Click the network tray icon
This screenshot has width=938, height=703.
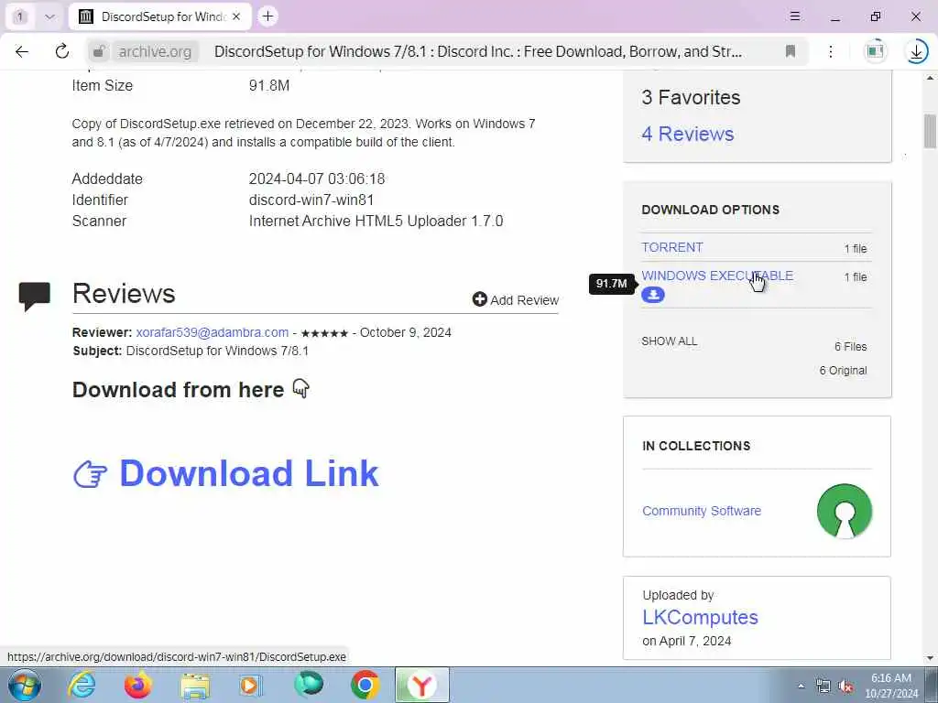coord(823,687)
